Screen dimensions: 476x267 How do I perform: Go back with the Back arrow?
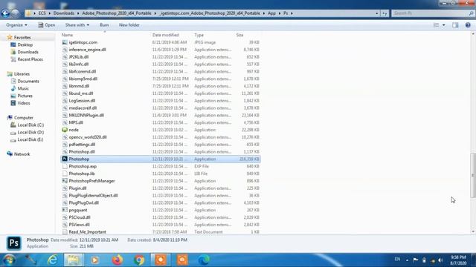point(5,13)
